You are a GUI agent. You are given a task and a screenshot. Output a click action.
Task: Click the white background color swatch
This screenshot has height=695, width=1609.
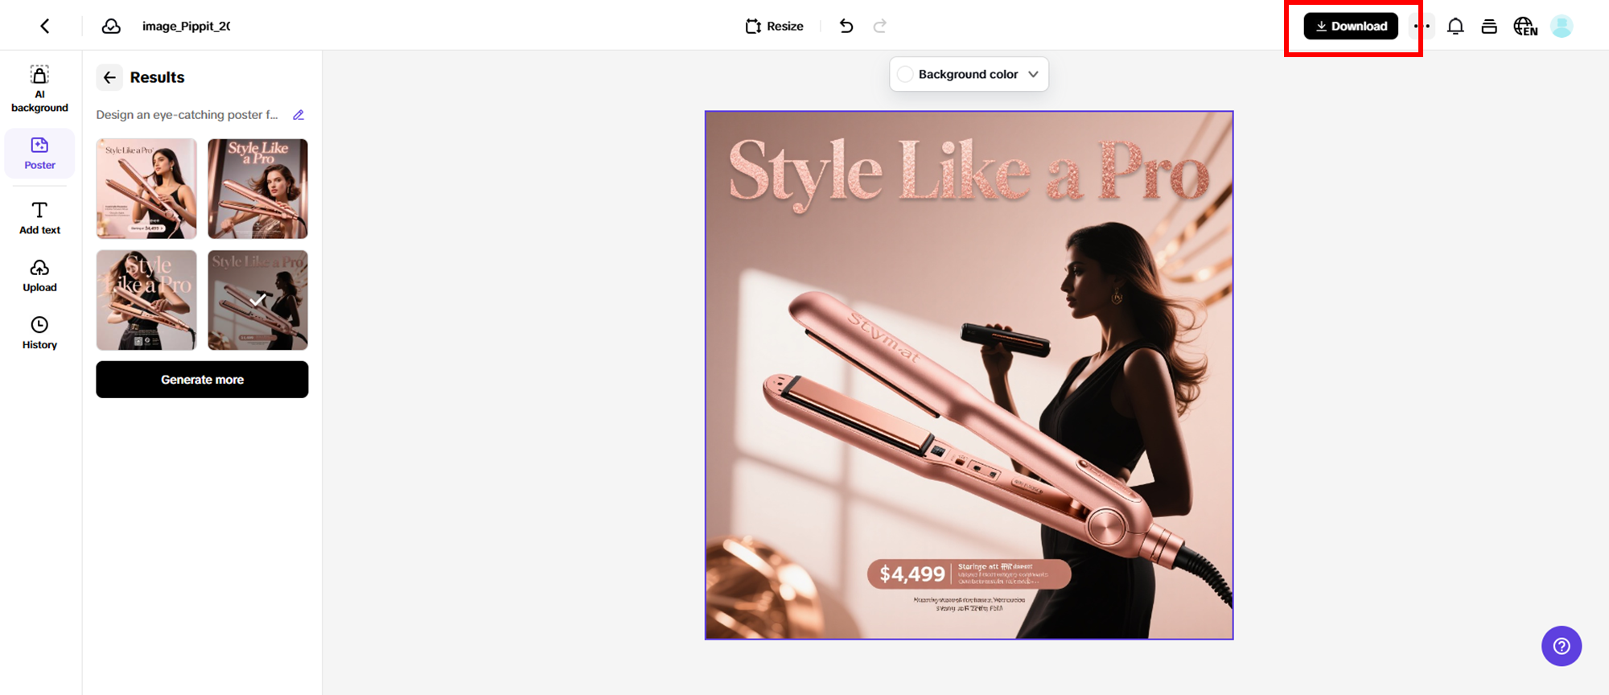coord(905,74)
